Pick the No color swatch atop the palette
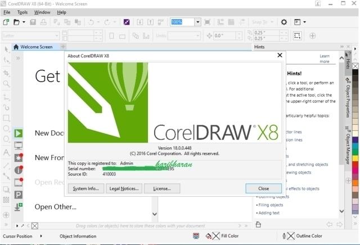360x245 pixels. [355, 66]
